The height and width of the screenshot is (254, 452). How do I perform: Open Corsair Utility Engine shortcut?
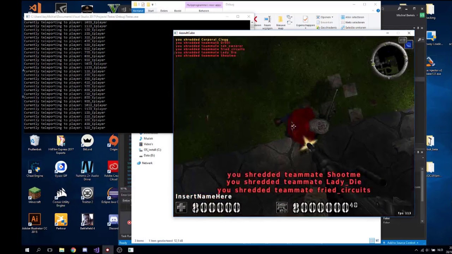61,197
